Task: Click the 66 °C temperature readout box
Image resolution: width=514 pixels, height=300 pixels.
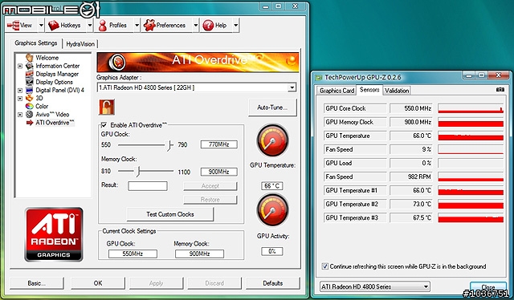Action: tap(272, 186)
